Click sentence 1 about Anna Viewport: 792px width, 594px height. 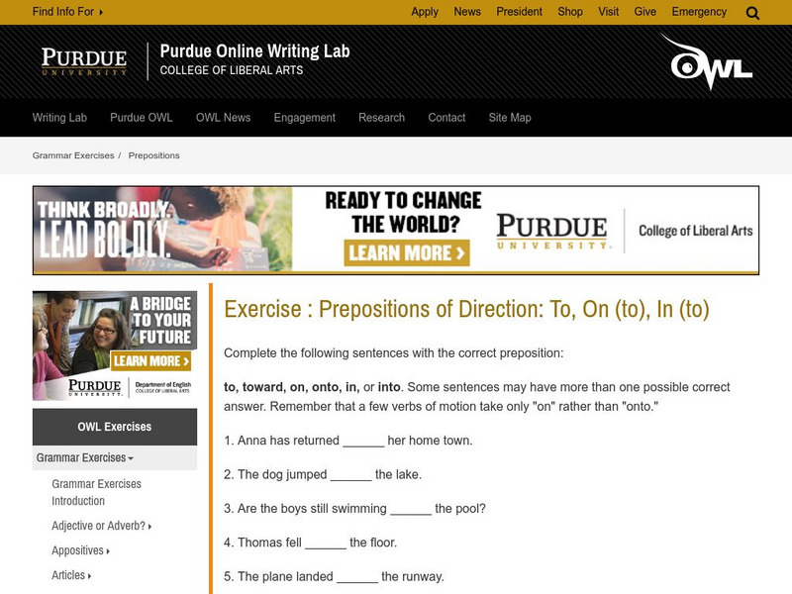tap(348, 441)
